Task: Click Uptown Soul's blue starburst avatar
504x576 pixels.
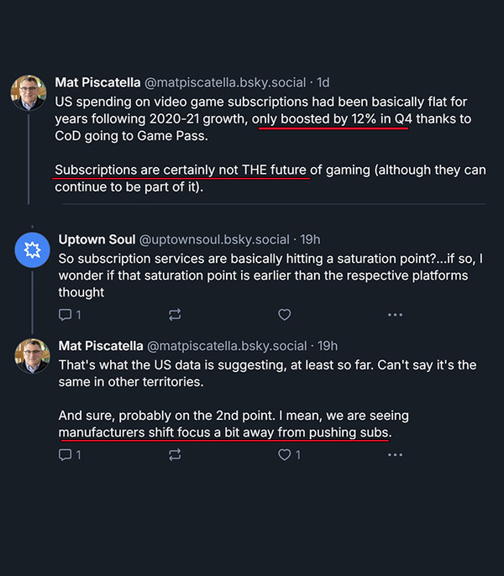Action: pyautogui.click(x=32, y=249)
